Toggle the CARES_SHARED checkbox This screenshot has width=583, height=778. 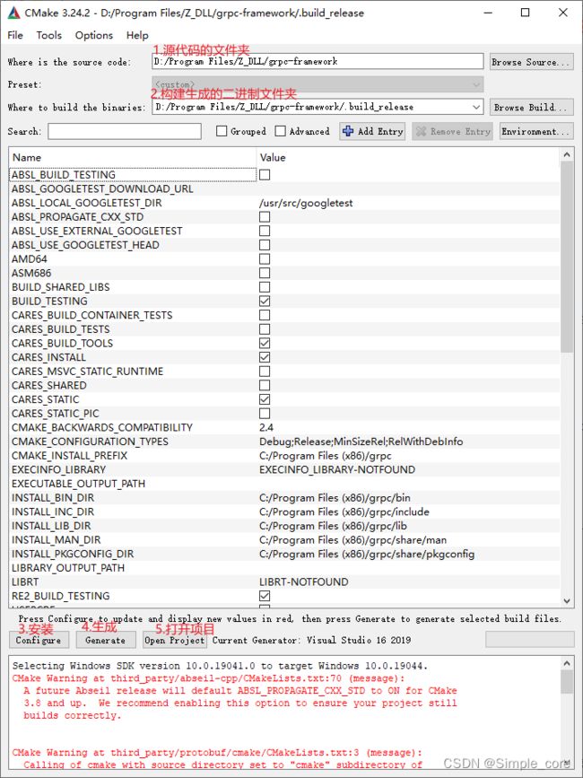[x=265, y=385]
